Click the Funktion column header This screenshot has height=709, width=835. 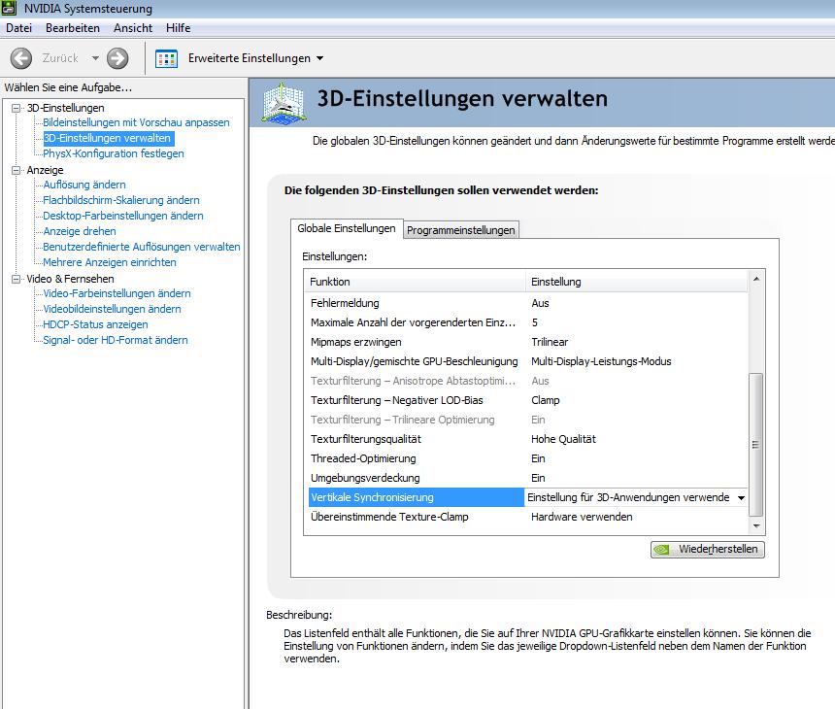(415, 282)
